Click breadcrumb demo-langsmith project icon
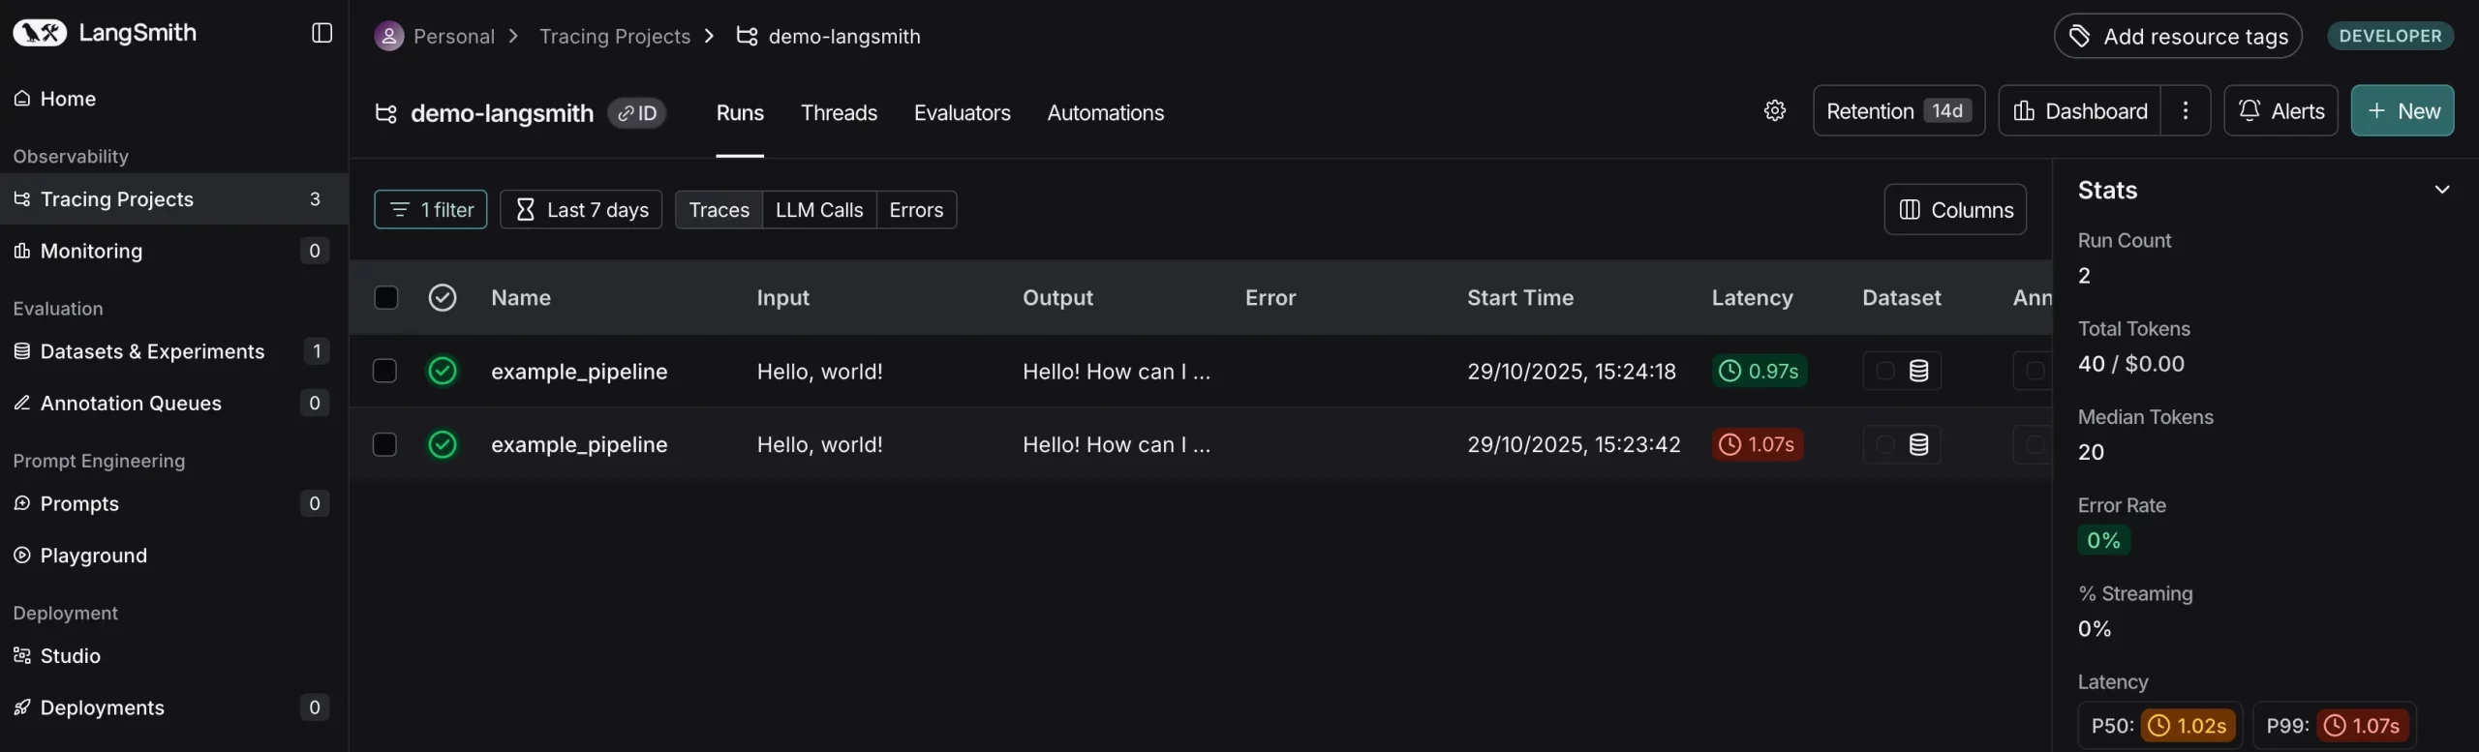This screenshot has height=752, width=2479. (747, 37)
